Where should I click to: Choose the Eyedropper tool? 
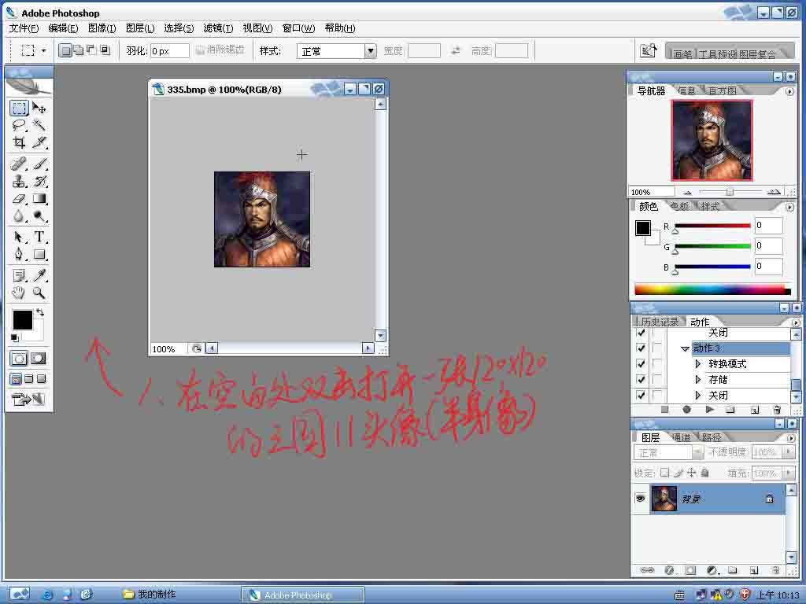pos(39,275)
